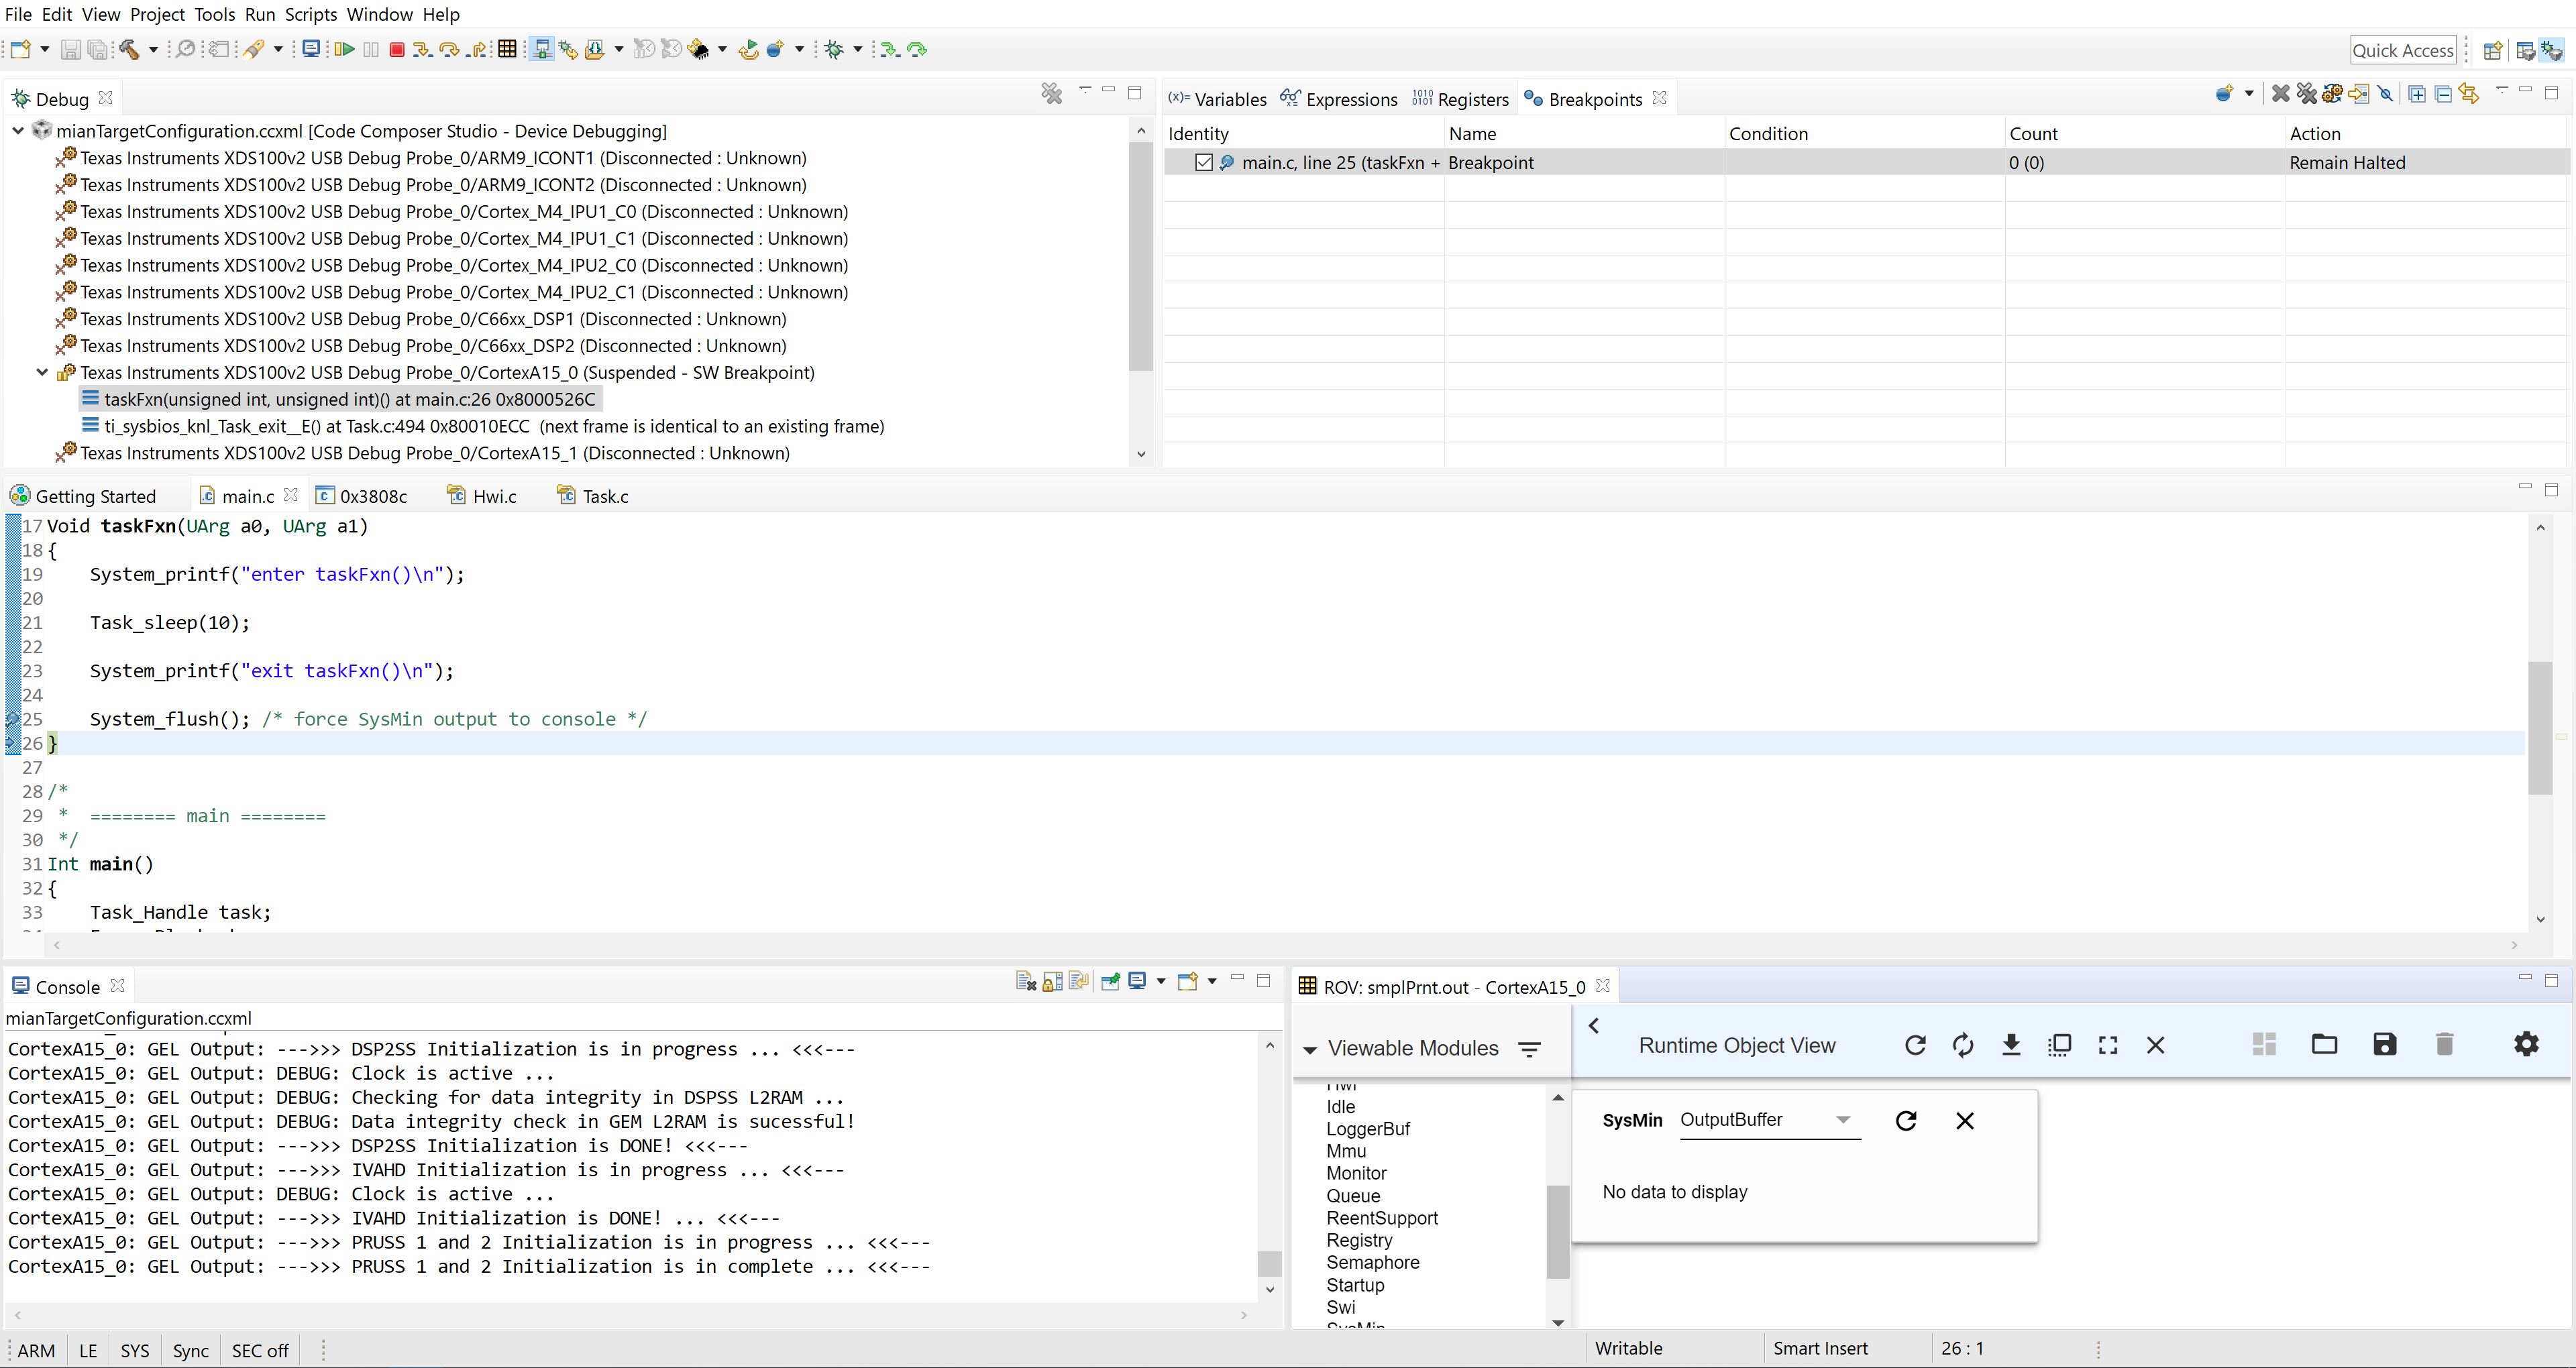
Task: Click the ROV save icon
Action: coord(2384,1044)
